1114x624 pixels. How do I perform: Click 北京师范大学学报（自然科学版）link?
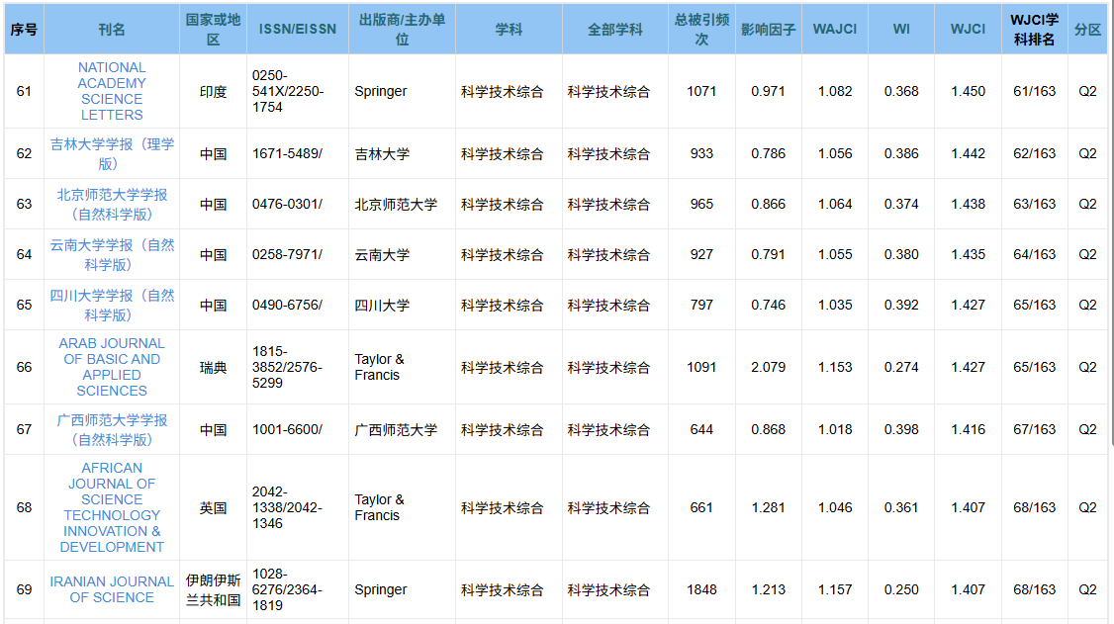(112, 204)
